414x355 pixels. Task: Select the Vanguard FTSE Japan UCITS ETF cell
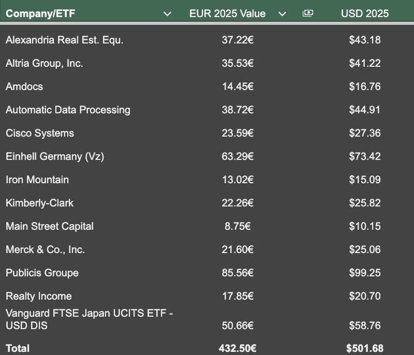click(88, 319)
